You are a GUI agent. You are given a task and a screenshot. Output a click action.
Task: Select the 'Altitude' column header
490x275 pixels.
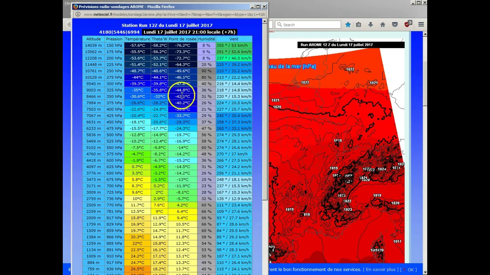pos(93,39)
